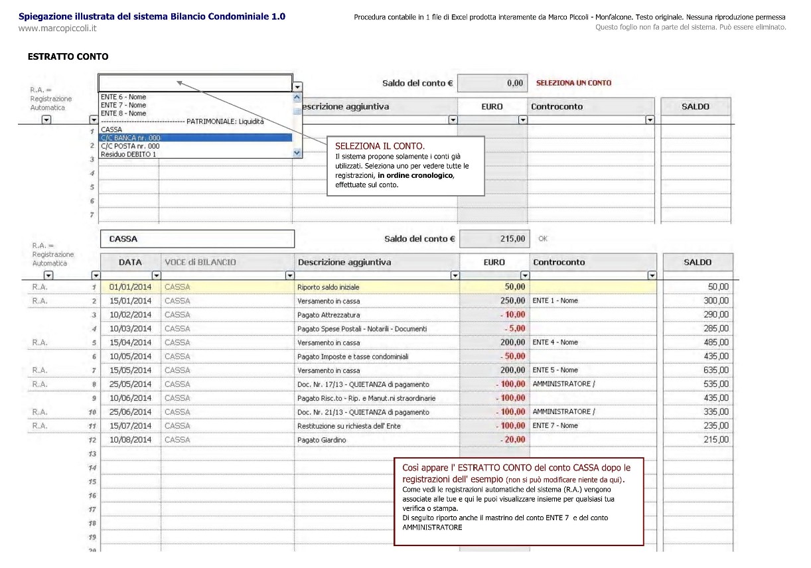Click Restituzione su richiesta dell' Ente cell
Screen dimensions: 811x568
pos(377,426)
